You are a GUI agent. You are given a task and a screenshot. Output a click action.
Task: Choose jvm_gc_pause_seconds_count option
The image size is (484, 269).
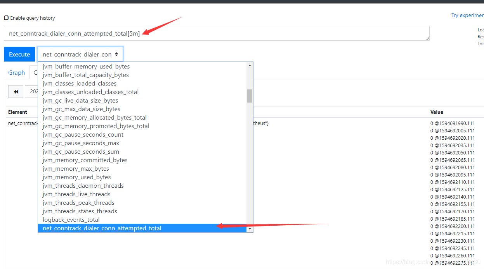[x=142, y=134]
